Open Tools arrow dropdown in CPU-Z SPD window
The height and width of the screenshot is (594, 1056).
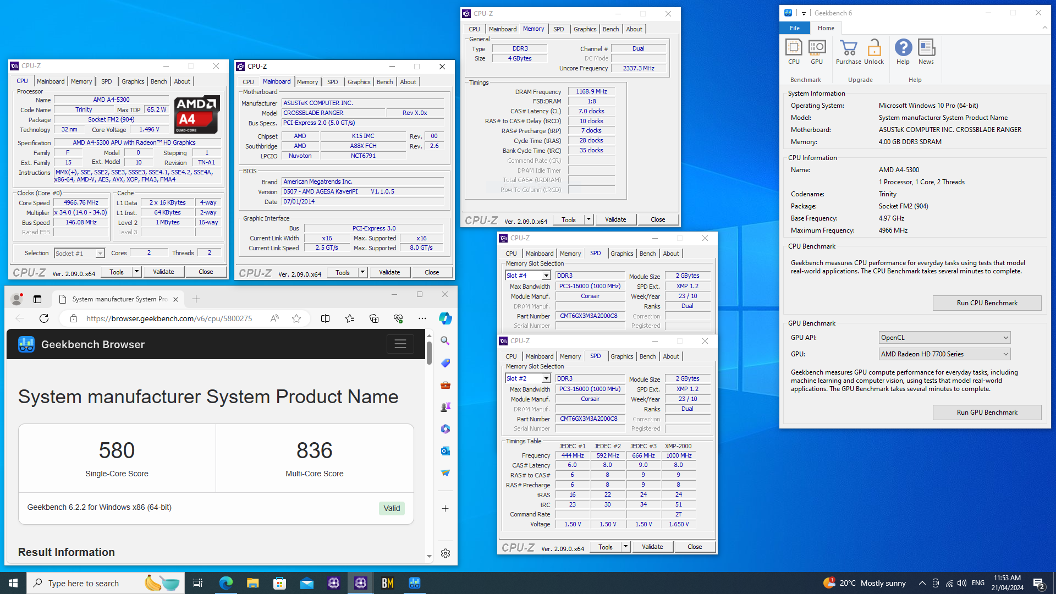pos(625,547)
